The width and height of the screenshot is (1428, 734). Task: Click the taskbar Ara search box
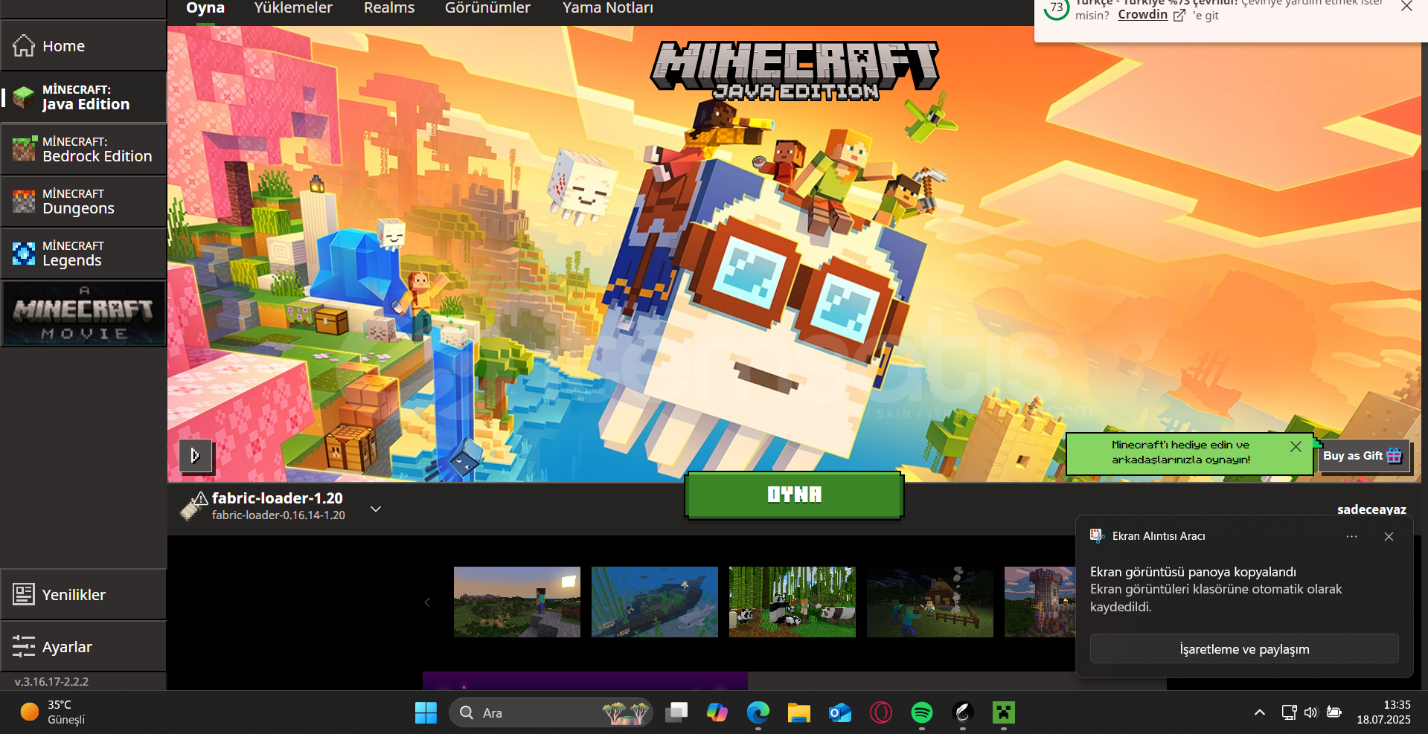point(551,712)
